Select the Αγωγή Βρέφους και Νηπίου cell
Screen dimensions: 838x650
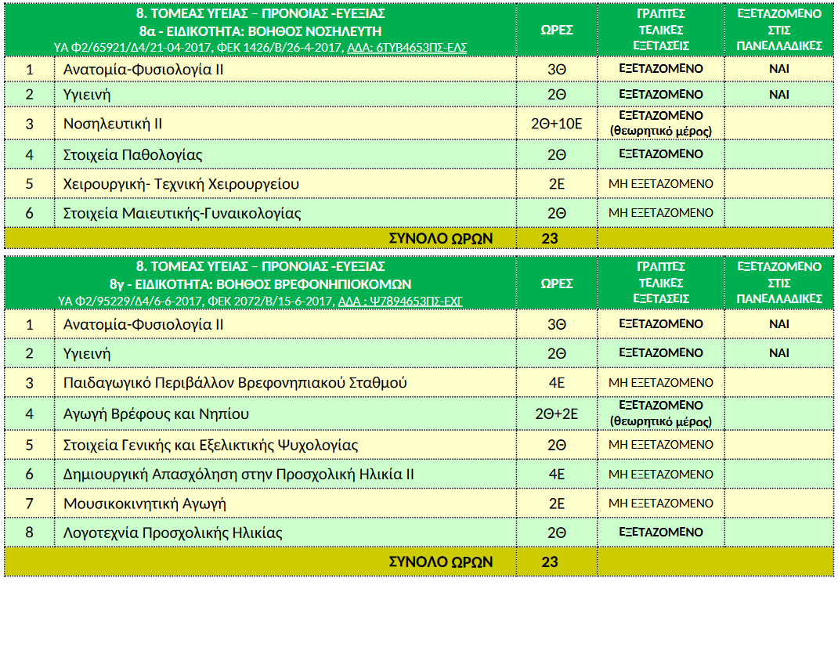click(x=156, y=413)
